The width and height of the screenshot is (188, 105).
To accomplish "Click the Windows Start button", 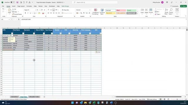I will pyautogui.click(x=73, y=103).
